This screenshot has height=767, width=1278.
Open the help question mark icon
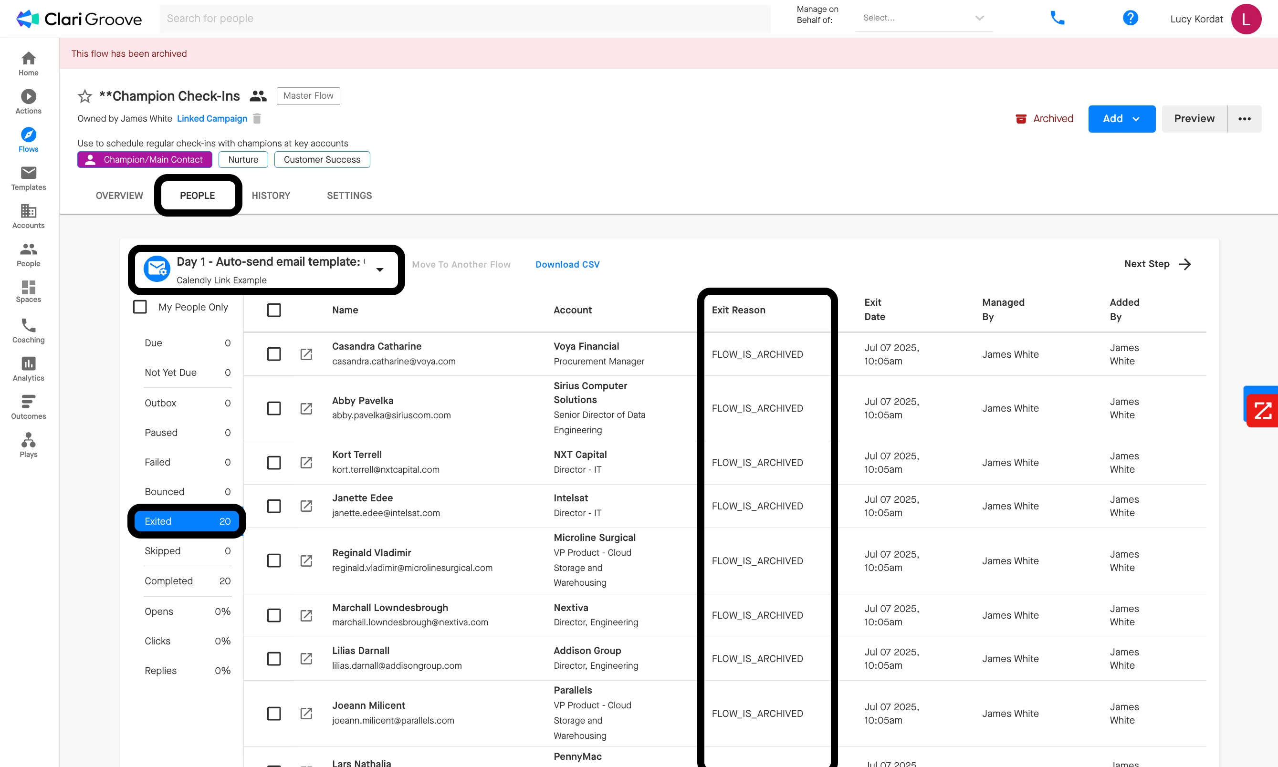[1130, 18]
